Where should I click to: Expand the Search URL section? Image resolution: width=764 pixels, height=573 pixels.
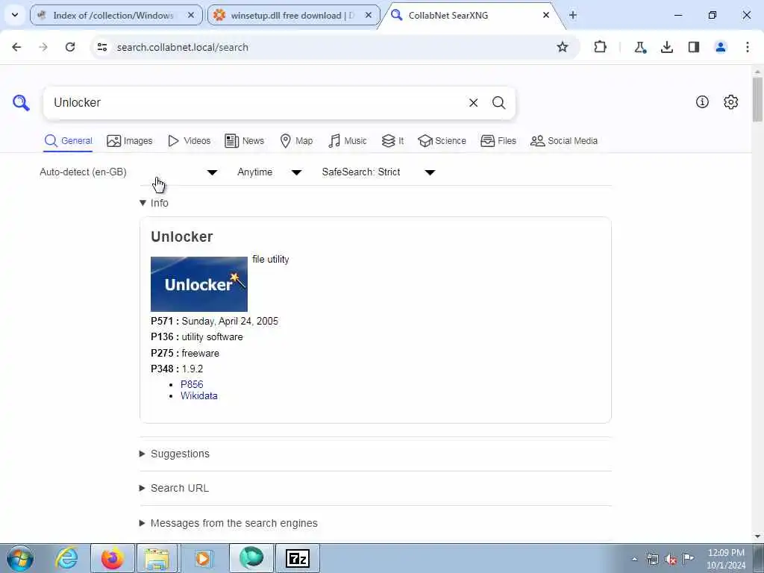coord(174,488)
